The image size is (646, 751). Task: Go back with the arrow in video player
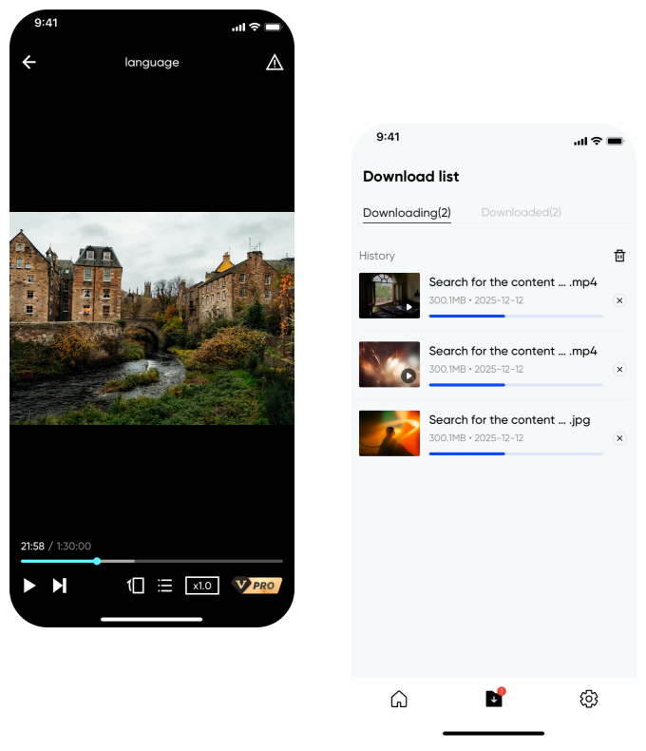click(29, 62)
